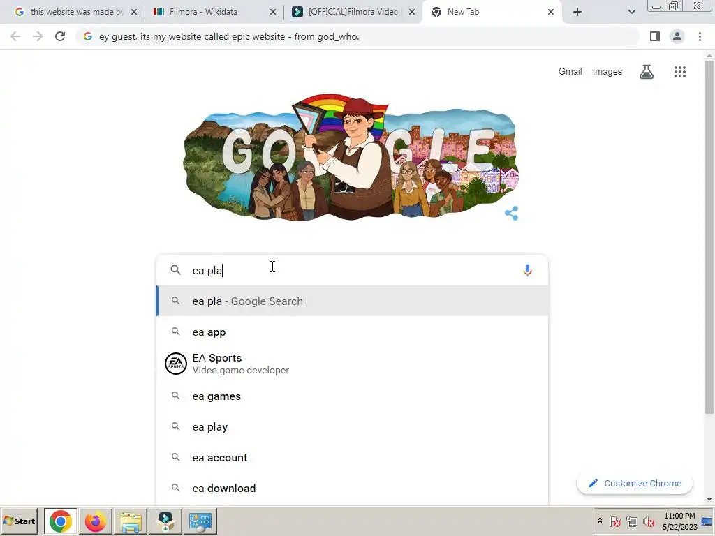Open the Chrome three-dot menu

(x=700, y=36)
